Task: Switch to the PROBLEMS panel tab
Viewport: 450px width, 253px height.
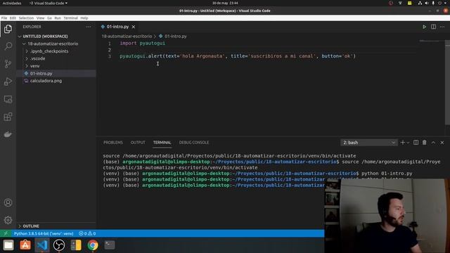Action: tap(112, 143)
